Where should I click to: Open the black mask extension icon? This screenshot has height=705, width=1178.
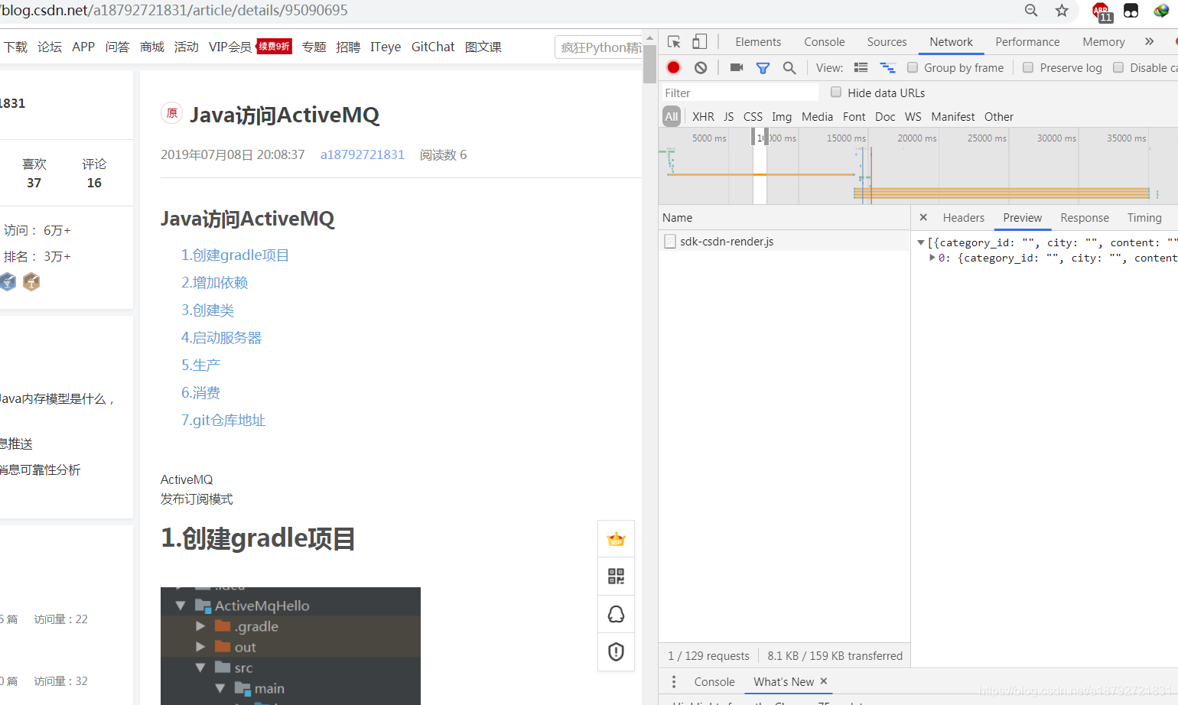pos(1131,10)
